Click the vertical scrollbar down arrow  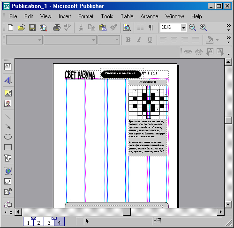[228, 204]
